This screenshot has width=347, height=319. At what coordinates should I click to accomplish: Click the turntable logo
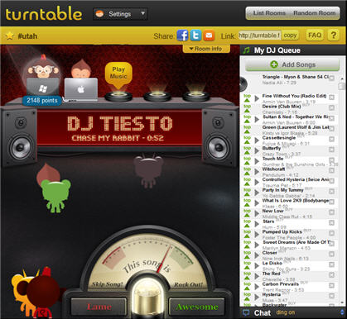pyautogui.click(x=44, y=14)
